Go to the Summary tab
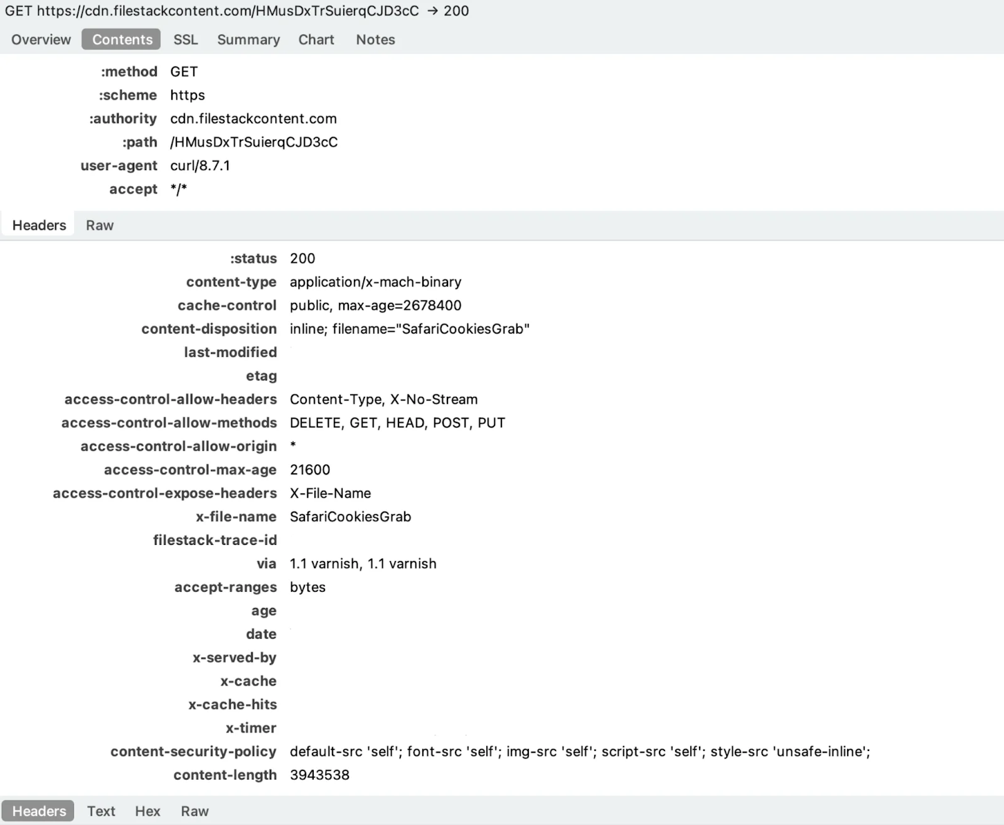Image resolution: width=1004 pixels, height=825 pixels. pos(248,39)
